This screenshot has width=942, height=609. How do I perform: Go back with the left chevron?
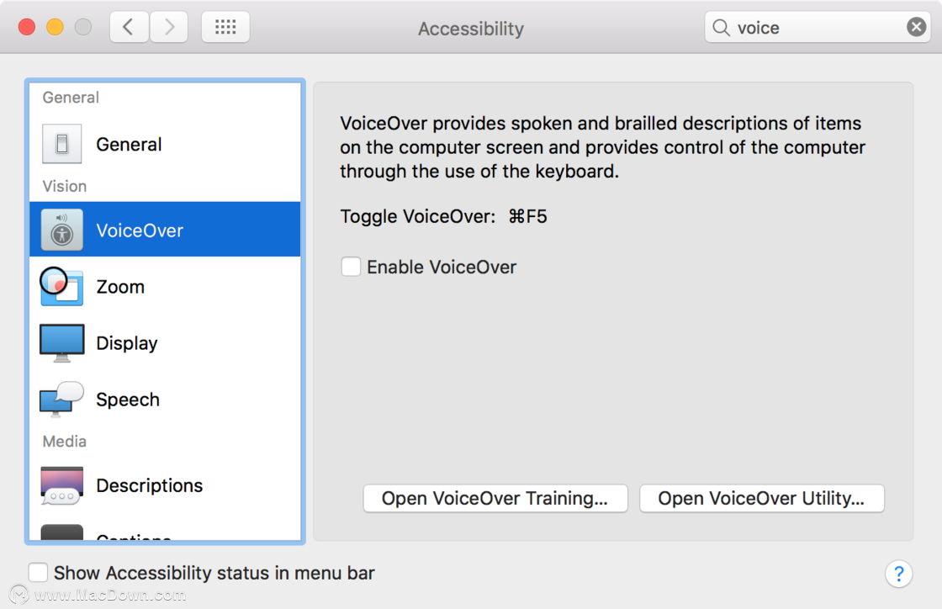coord(129,27)
